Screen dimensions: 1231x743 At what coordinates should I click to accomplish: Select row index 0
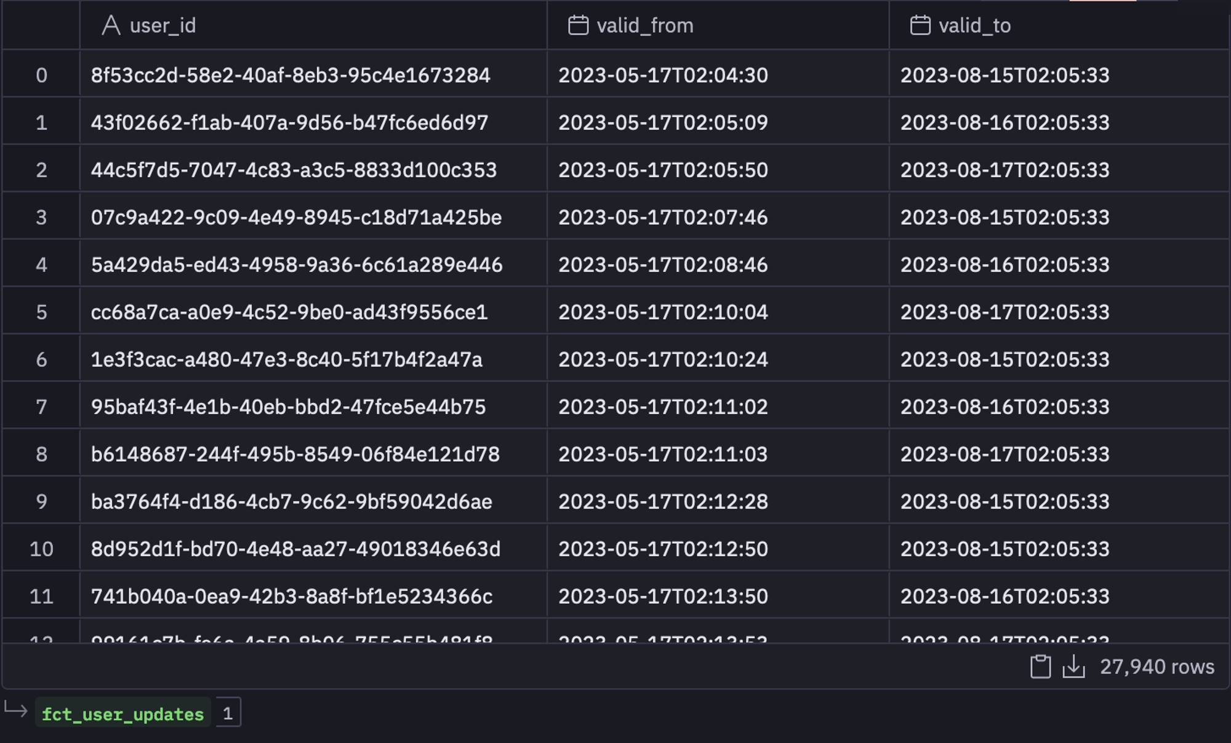pos(41,75)
